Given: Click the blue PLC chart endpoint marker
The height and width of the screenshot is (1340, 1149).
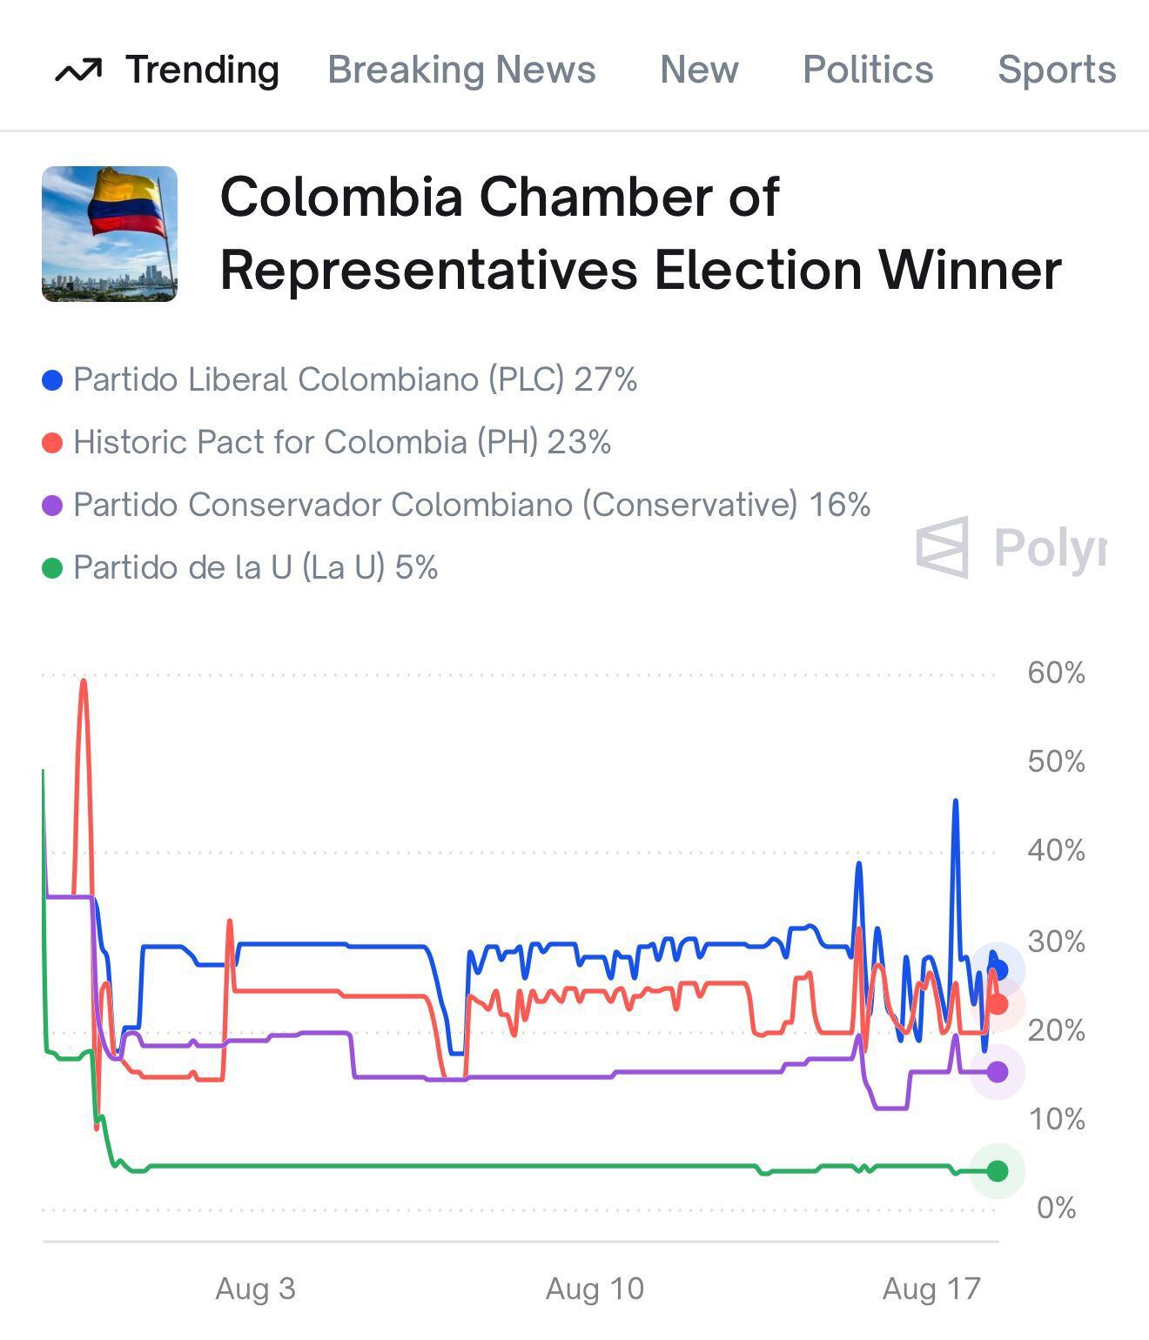Looking at the screenshot, I should (x=998, y=969).
